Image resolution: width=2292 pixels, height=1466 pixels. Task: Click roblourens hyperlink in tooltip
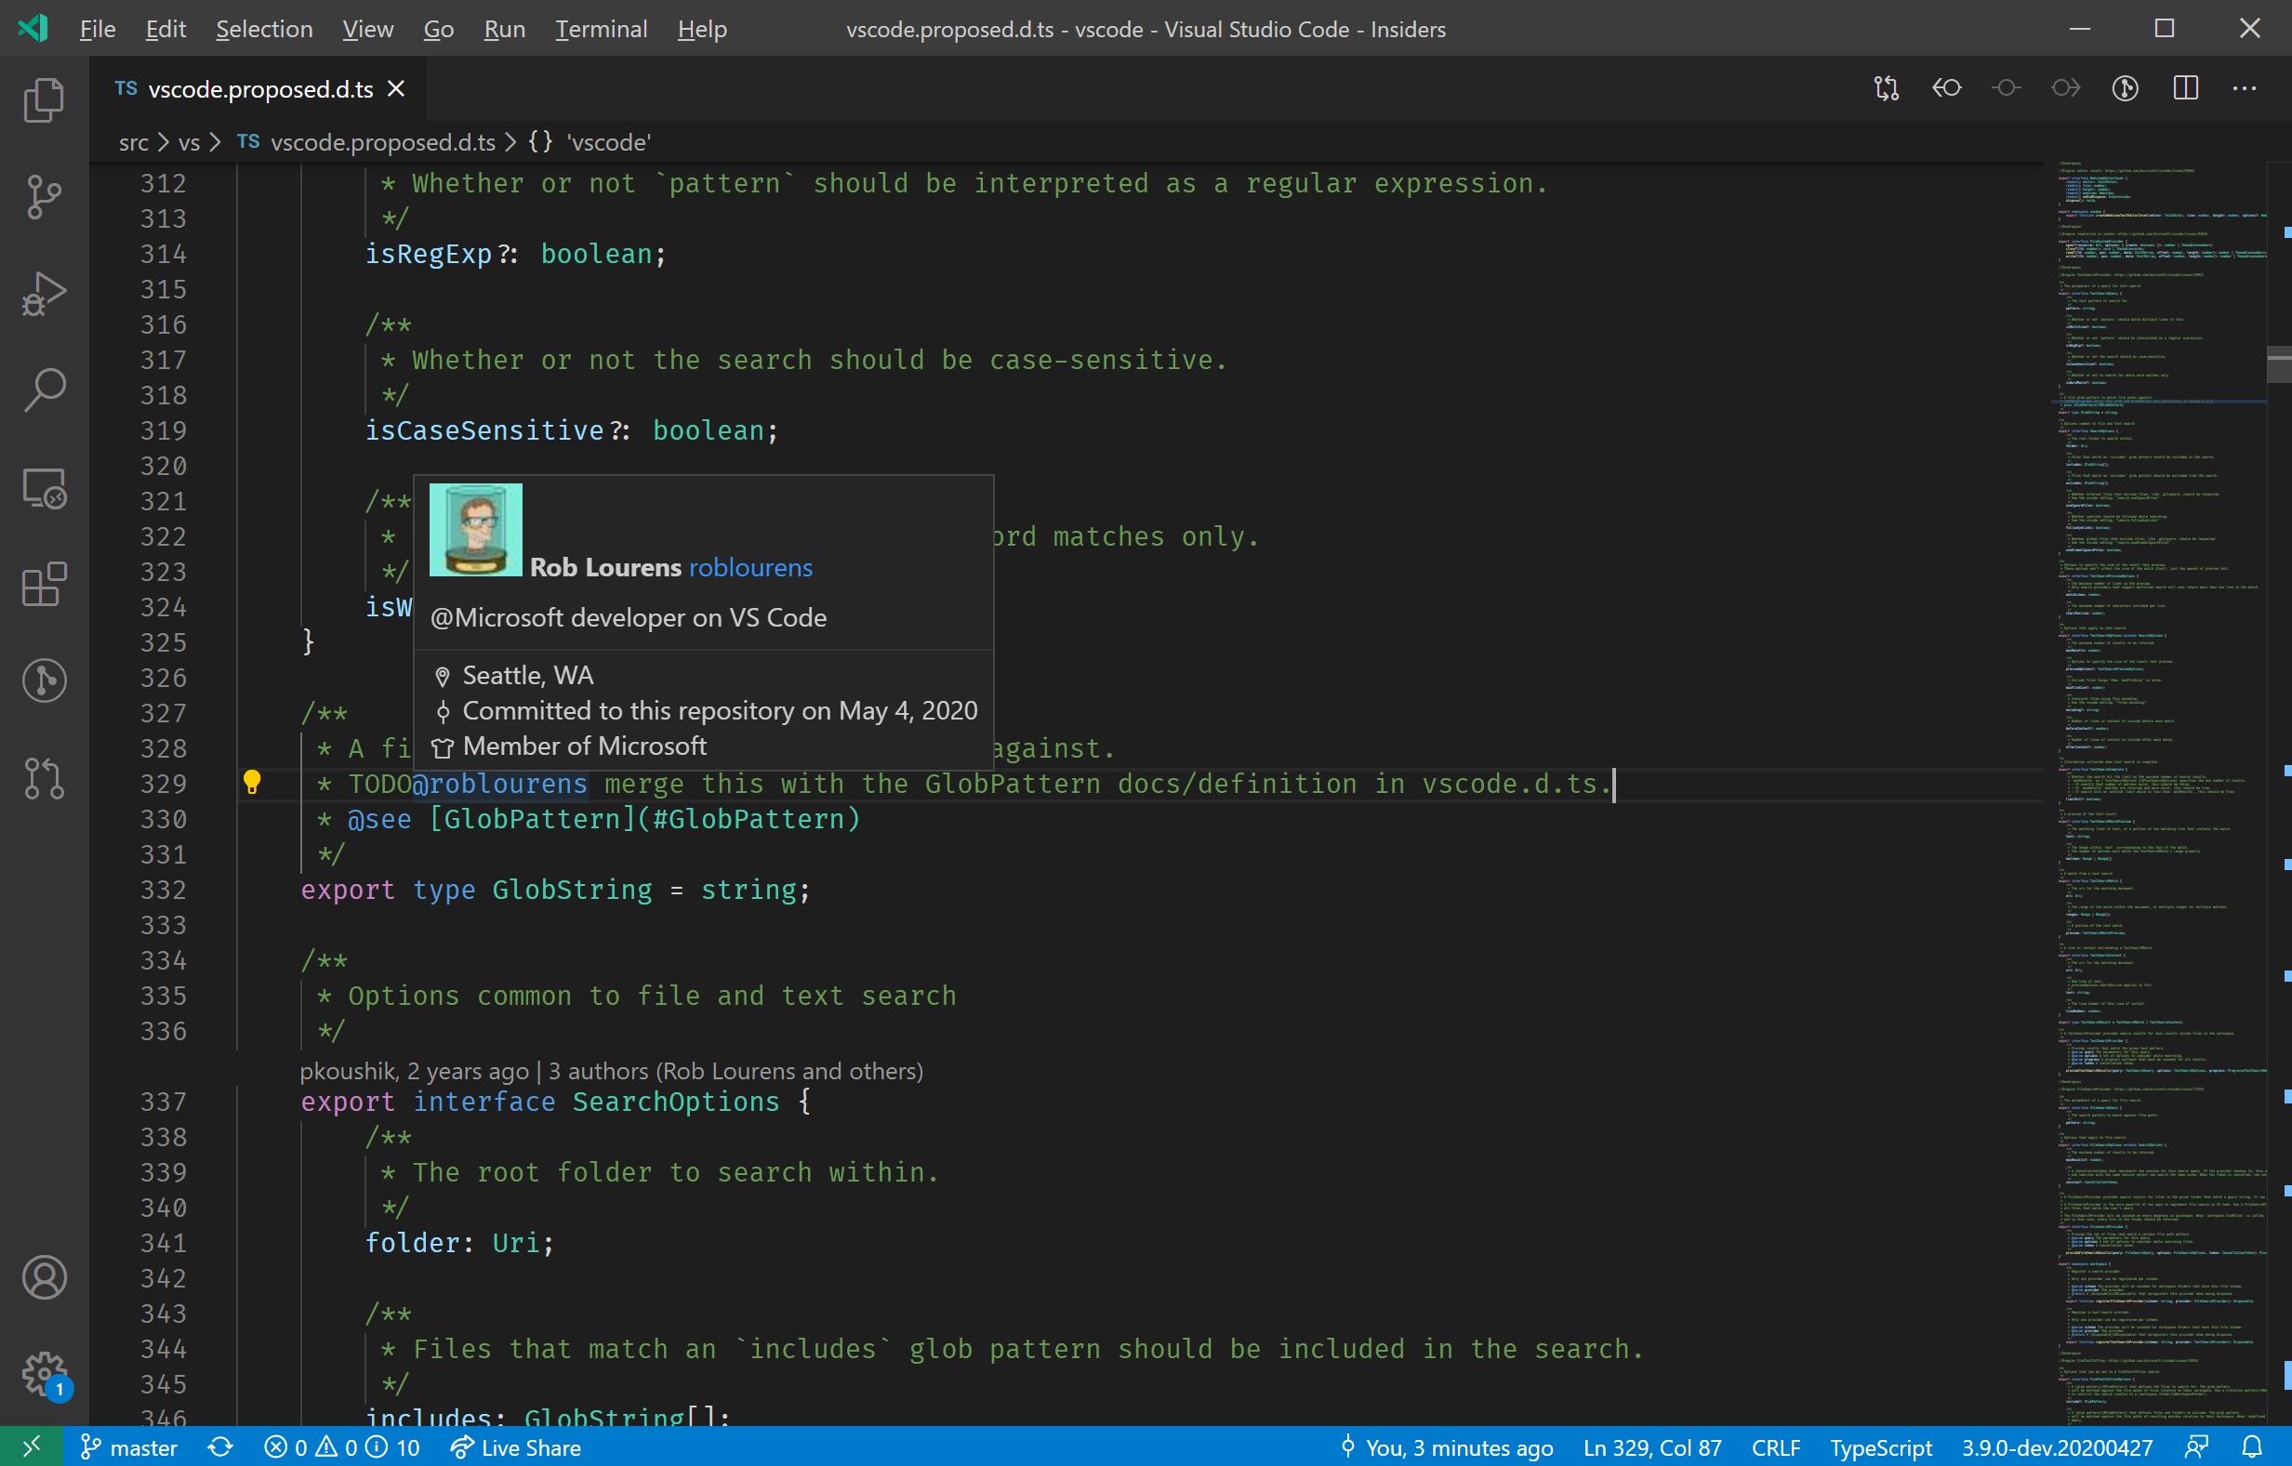pos(750,566)
